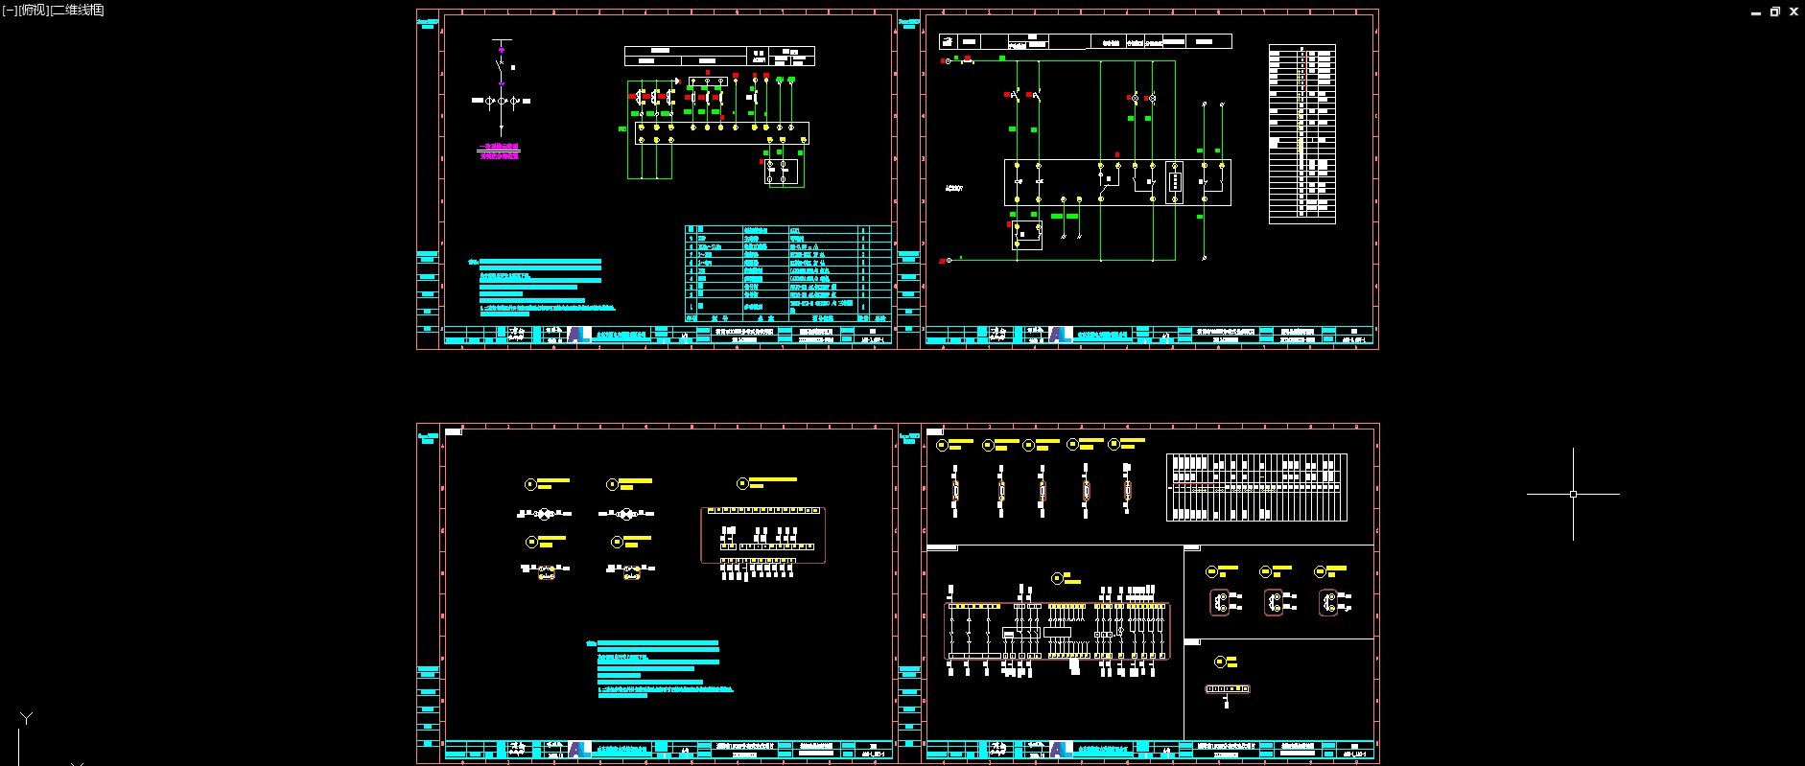Image resolution: width=1805 pixels, height=766 pixels.
Task: Open the viewport controls [-] menu
Action: [10, 11]
